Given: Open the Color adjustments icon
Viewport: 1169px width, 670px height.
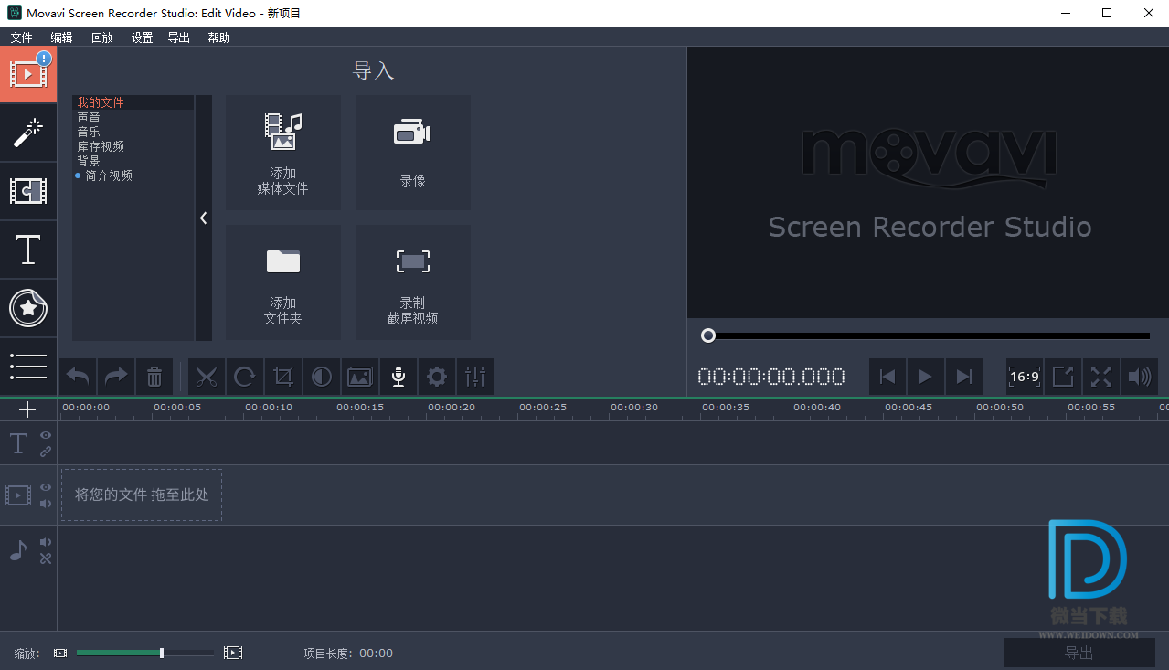Looking at the screenshot, I should tap(322, 377).
